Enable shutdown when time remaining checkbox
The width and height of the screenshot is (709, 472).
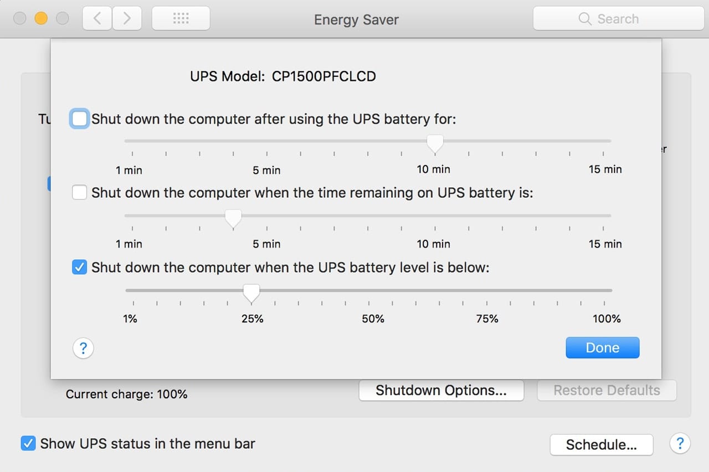[80, 193]
